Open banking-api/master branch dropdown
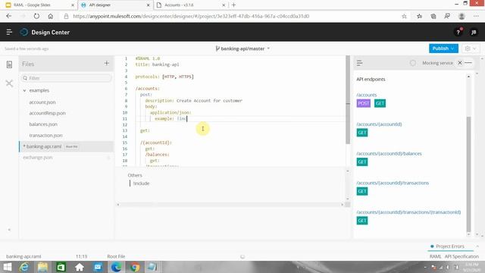Image resolution: width=485 pixels, height=273 pixels. (x=242, y=49)
